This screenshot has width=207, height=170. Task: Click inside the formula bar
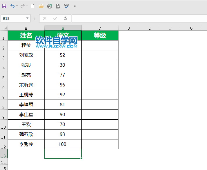[x=139, y=18]
